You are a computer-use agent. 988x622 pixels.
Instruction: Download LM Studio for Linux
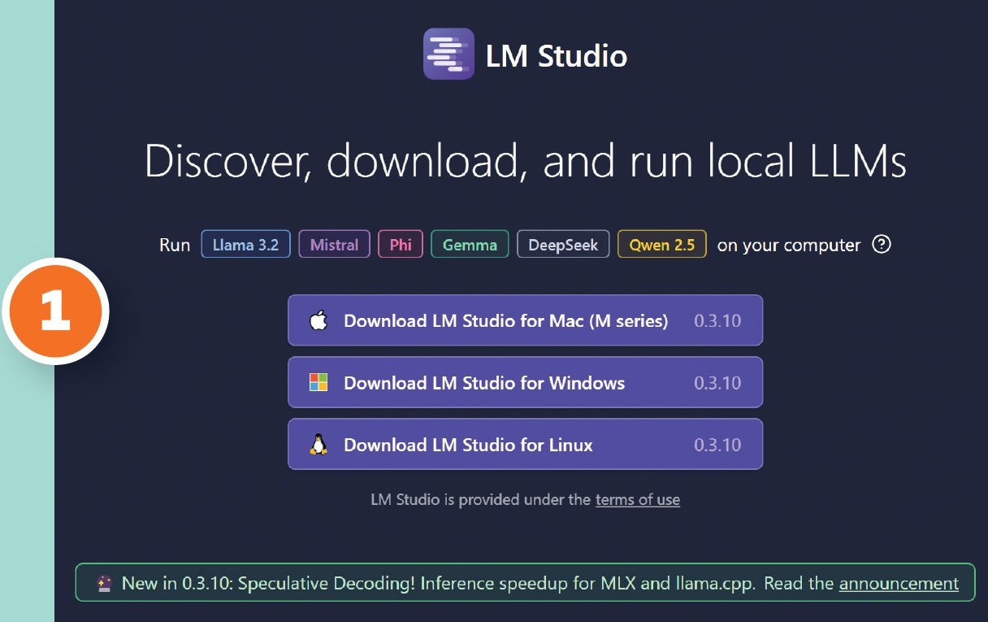coord(525,444)
